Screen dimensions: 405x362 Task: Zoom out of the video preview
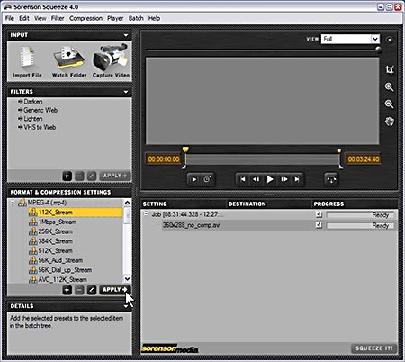pyautogui.click(x=390, y=104)
